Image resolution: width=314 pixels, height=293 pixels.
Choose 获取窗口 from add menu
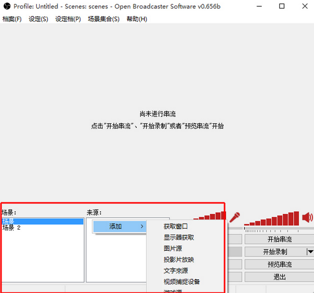point(176,226)
